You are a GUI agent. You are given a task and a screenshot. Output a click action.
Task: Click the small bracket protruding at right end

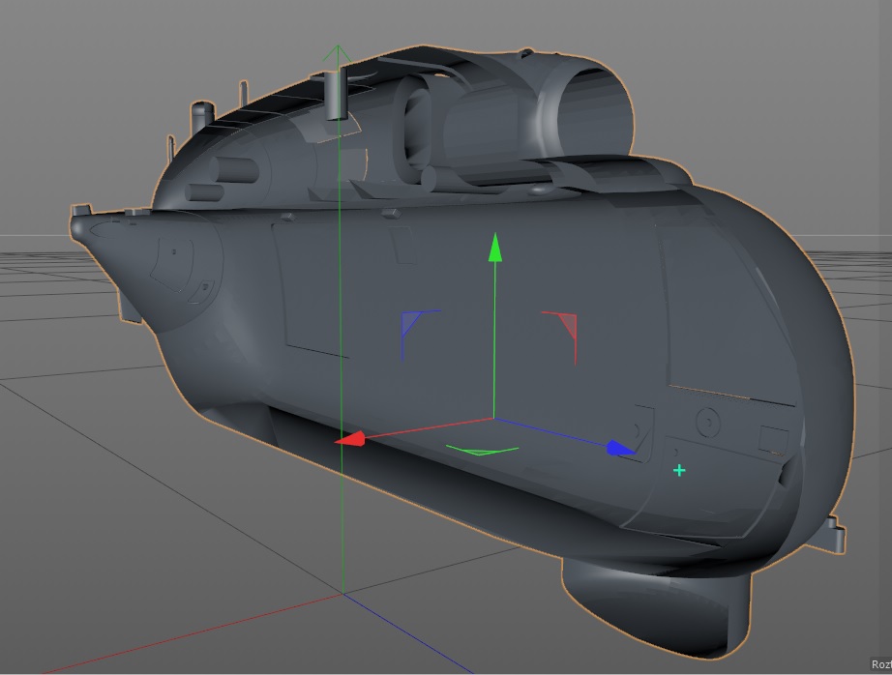pos(832,535)
